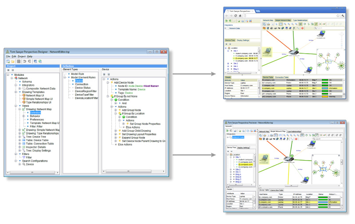Click the browser home icon

click(x=240, y=16)
